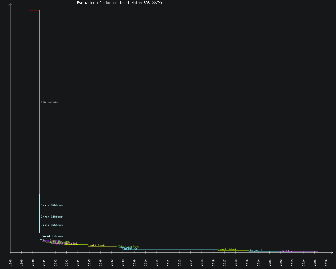
Task: Click the chart title text
Action: pos(119,3)
